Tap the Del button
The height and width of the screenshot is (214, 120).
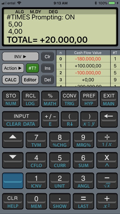47,80
